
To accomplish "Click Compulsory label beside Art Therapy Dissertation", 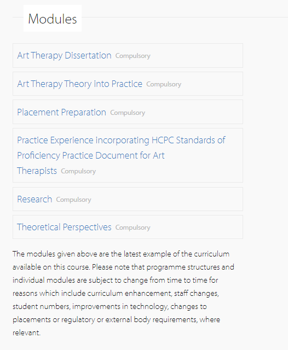I will 133,56.
